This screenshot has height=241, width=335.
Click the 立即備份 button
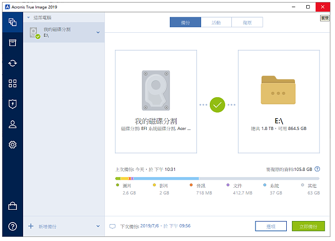tap(308, 226)
